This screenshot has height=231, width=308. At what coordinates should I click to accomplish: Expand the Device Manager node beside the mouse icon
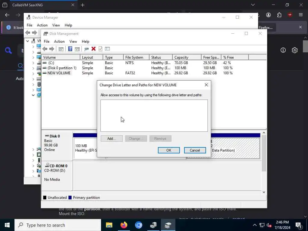point(33,85)
